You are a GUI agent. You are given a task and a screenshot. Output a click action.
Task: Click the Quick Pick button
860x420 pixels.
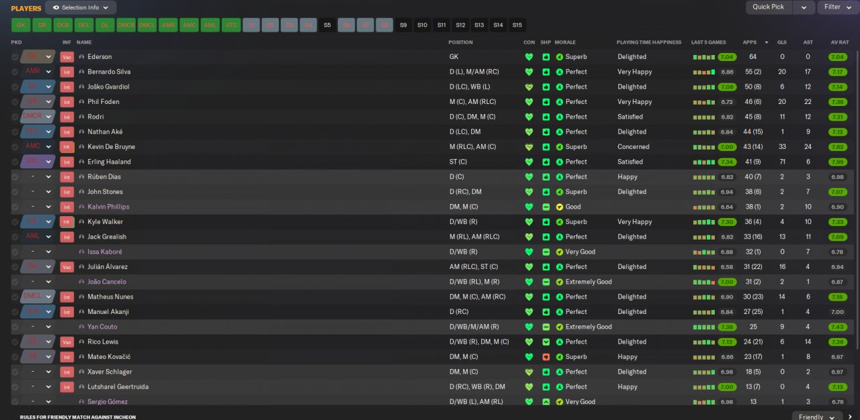[768, 7]
